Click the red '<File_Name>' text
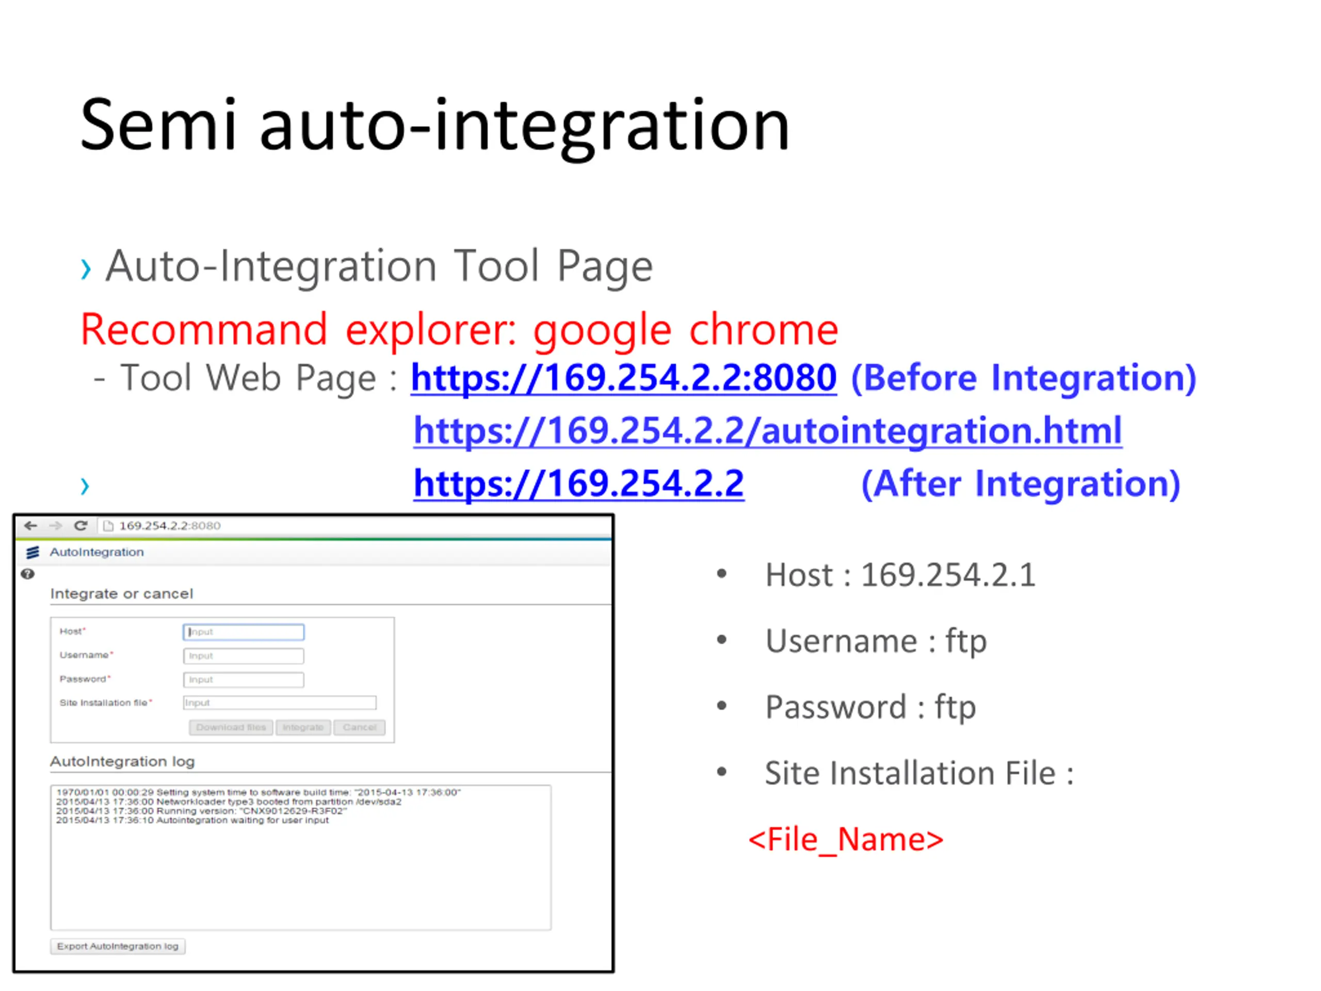Screen dimensions: 1321x991 point(846,840)
